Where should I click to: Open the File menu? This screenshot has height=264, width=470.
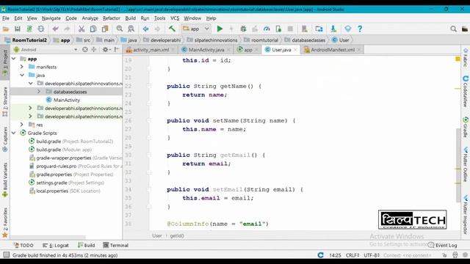[6, 18]
